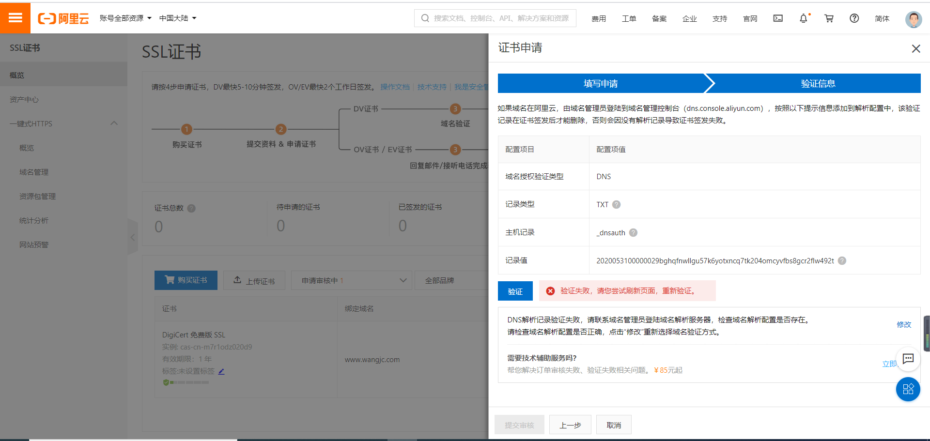This screenshot has width=930, height=441.
Task: Click the _dnsauth host record value
Action: (x=611, y=232)
